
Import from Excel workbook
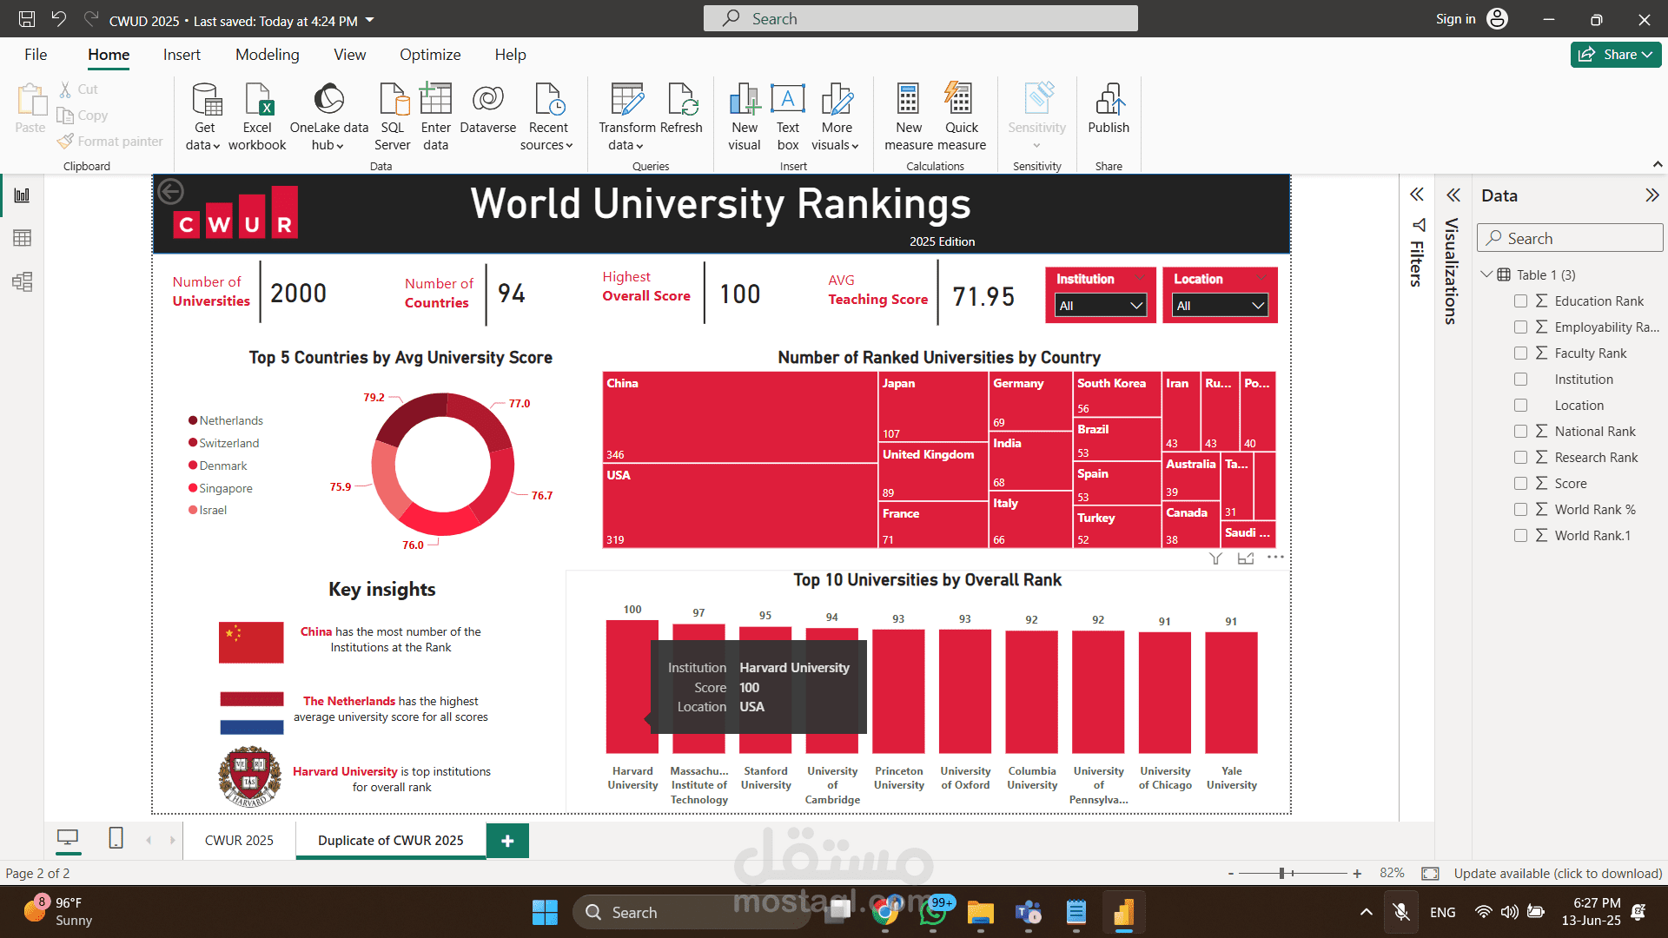coord(257,117)
